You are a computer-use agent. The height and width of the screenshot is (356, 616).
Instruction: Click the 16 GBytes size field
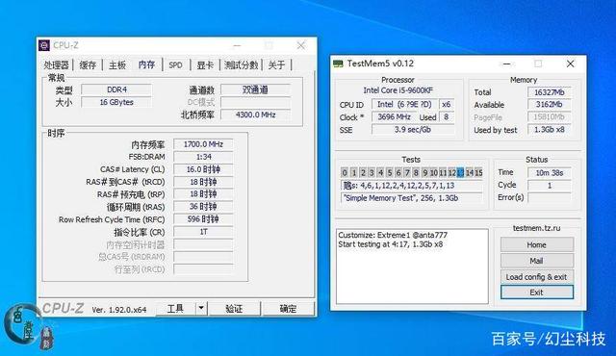click(116, 102)
